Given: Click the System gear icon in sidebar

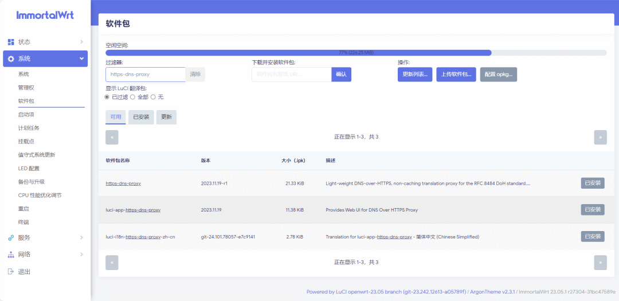Looking at the screenshot, I should (x=11, y=58).
